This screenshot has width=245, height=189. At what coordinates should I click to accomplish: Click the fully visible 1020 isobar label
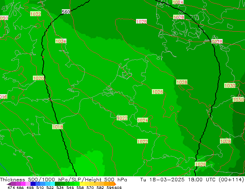coord(38,78)
